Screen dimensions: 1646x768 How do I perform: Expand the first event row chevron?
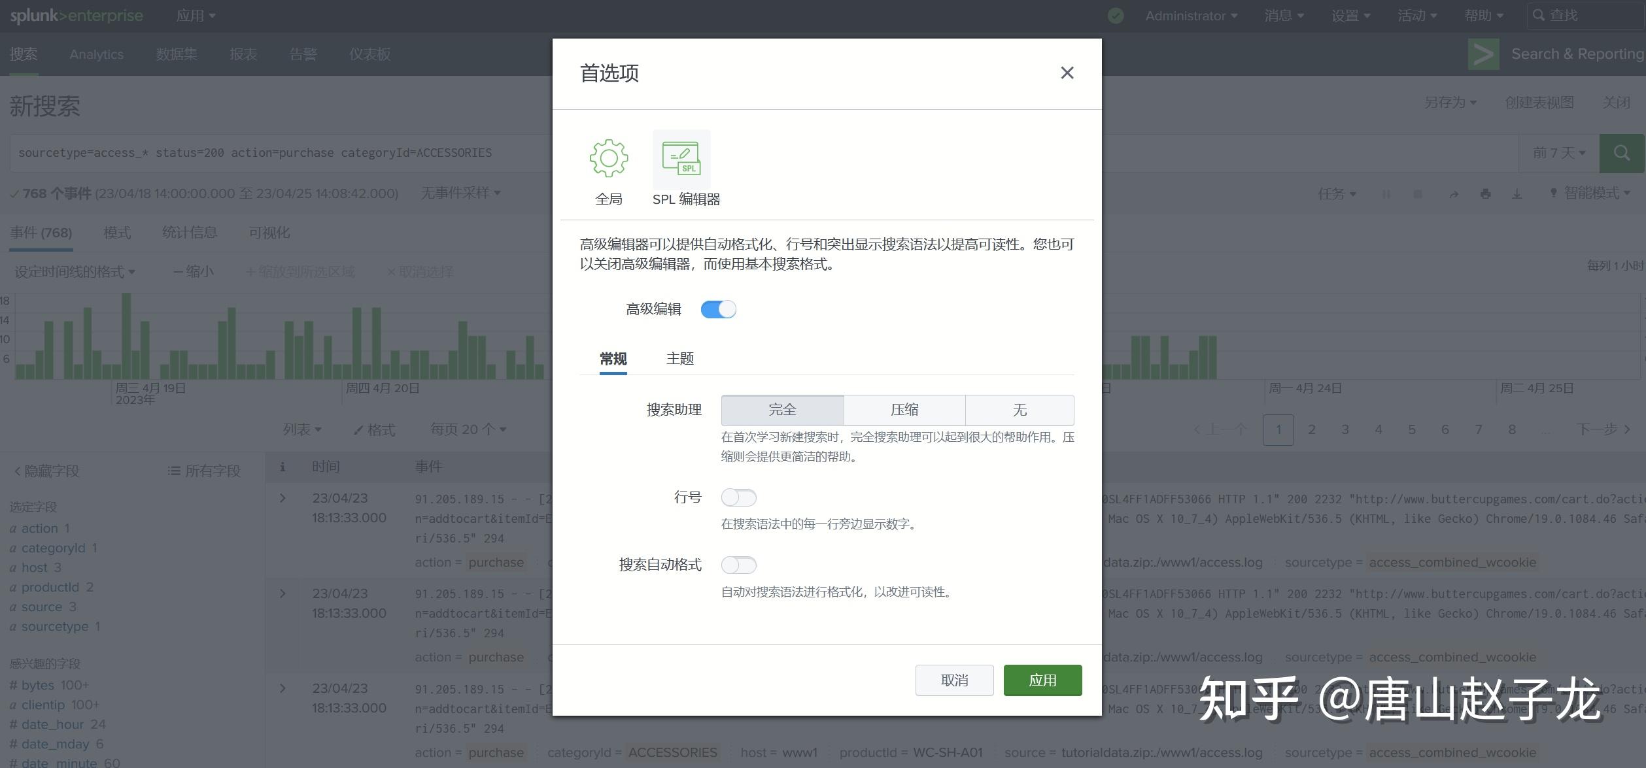(283, 499)
